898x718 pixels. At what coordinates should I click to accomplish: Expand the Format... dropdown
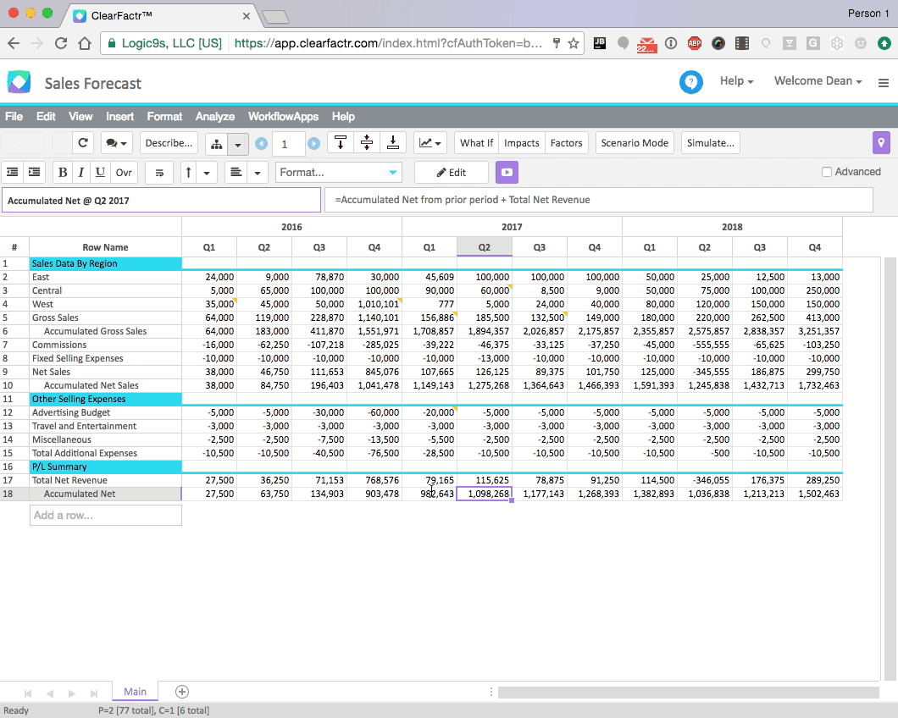(338, 172)
